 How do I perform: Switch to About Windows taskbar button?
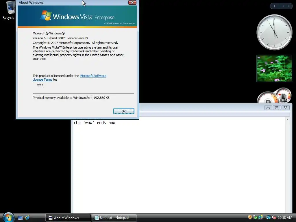click(x=68, y=218)
